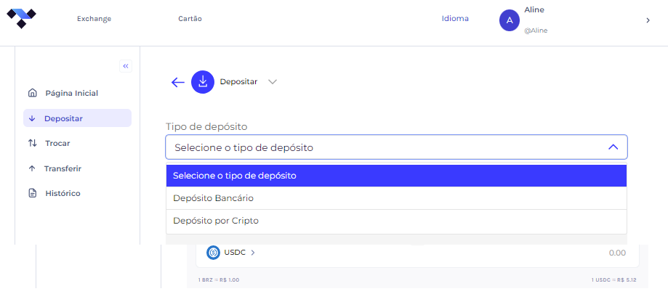Viewport: 668px width, 294px height.
Task: Expand the chevron next to Depositar title
Action: coord(273,82)
